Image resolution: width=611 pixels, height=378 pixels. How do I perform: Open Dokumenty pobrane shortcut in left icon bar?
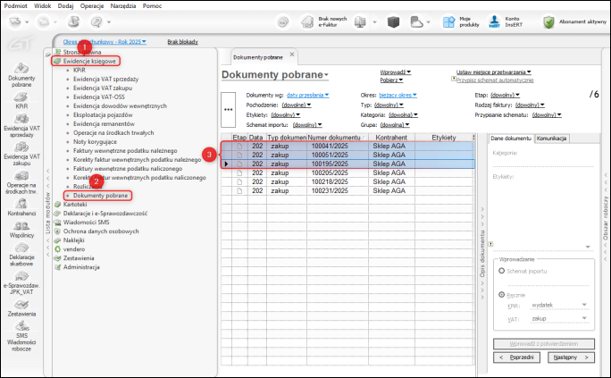(x=21, y=74)
